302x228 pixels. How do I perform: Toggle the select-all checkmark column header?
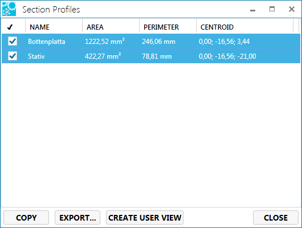point(10,27)
